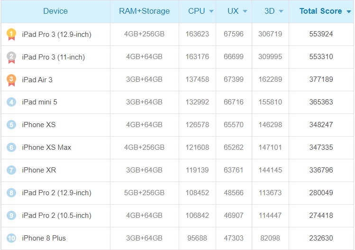Select iPad Air 3 device name
Image resolution: width=355 pixels, height=250 pixels.
click(37, 80)
